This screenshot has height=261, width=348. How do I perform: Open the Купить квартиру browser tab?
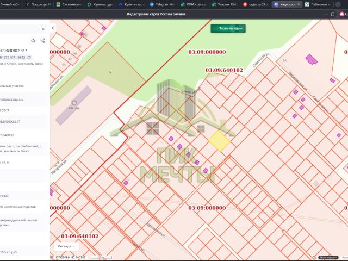(x=132, y=4)
